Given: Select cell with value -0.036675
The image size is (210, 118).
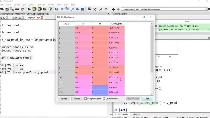Looking at the screenshot, I should click(x=116, y=28).
